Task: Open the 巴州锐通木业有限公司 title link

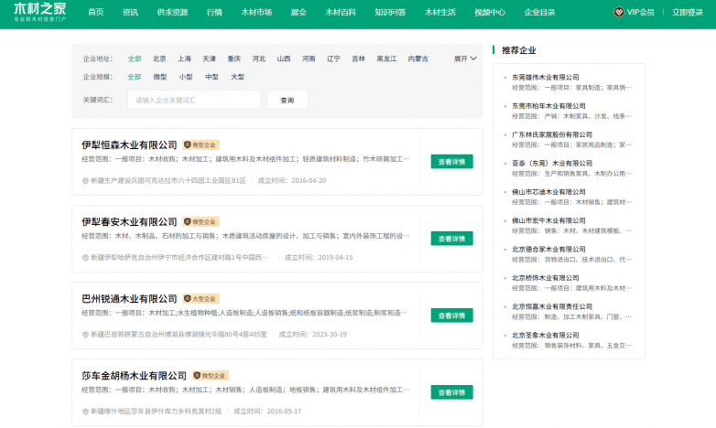Action: tap(129, 299)
